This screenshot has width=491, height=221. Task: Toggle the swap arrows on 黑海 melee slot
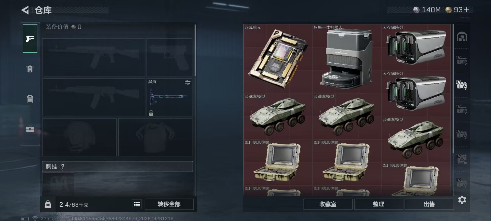tap(188, 82)
